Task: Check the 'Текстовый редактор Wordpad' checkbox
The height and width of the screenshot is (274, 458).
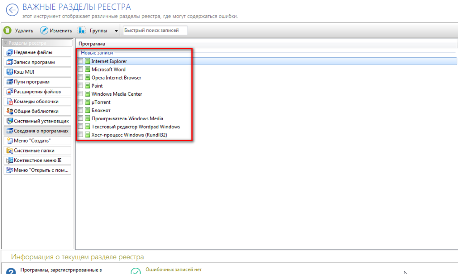Action: [x=81, y=126]
